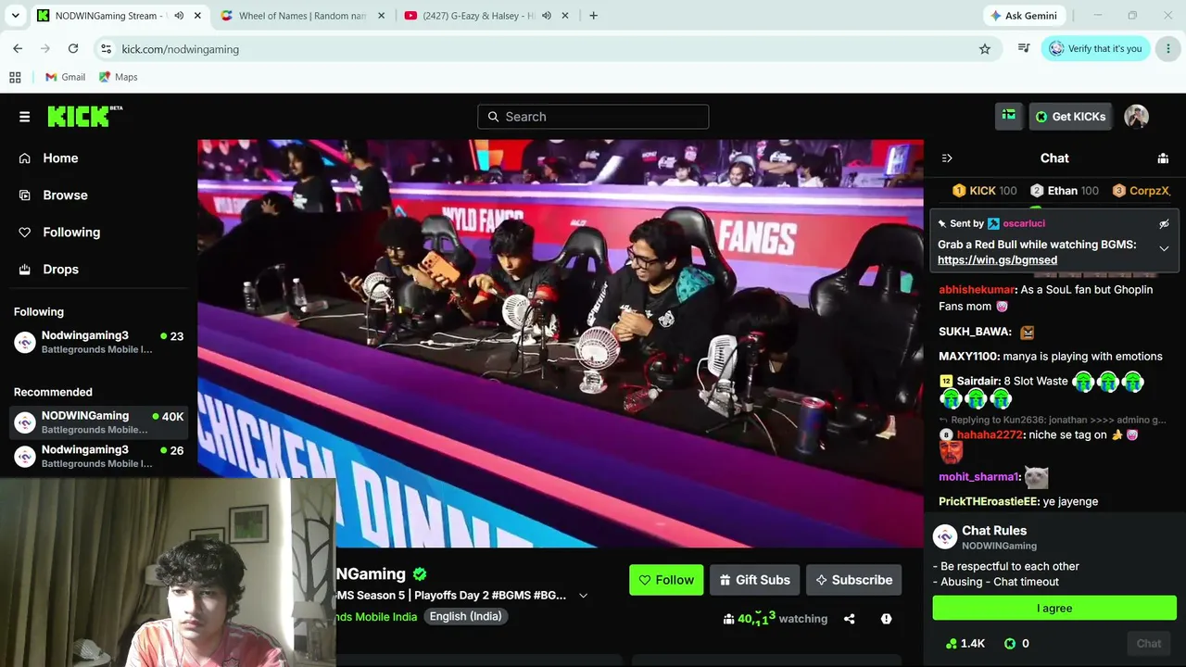Expand the pinned message chevron
The image size is (1186, 667).
tap(1164, 248)
